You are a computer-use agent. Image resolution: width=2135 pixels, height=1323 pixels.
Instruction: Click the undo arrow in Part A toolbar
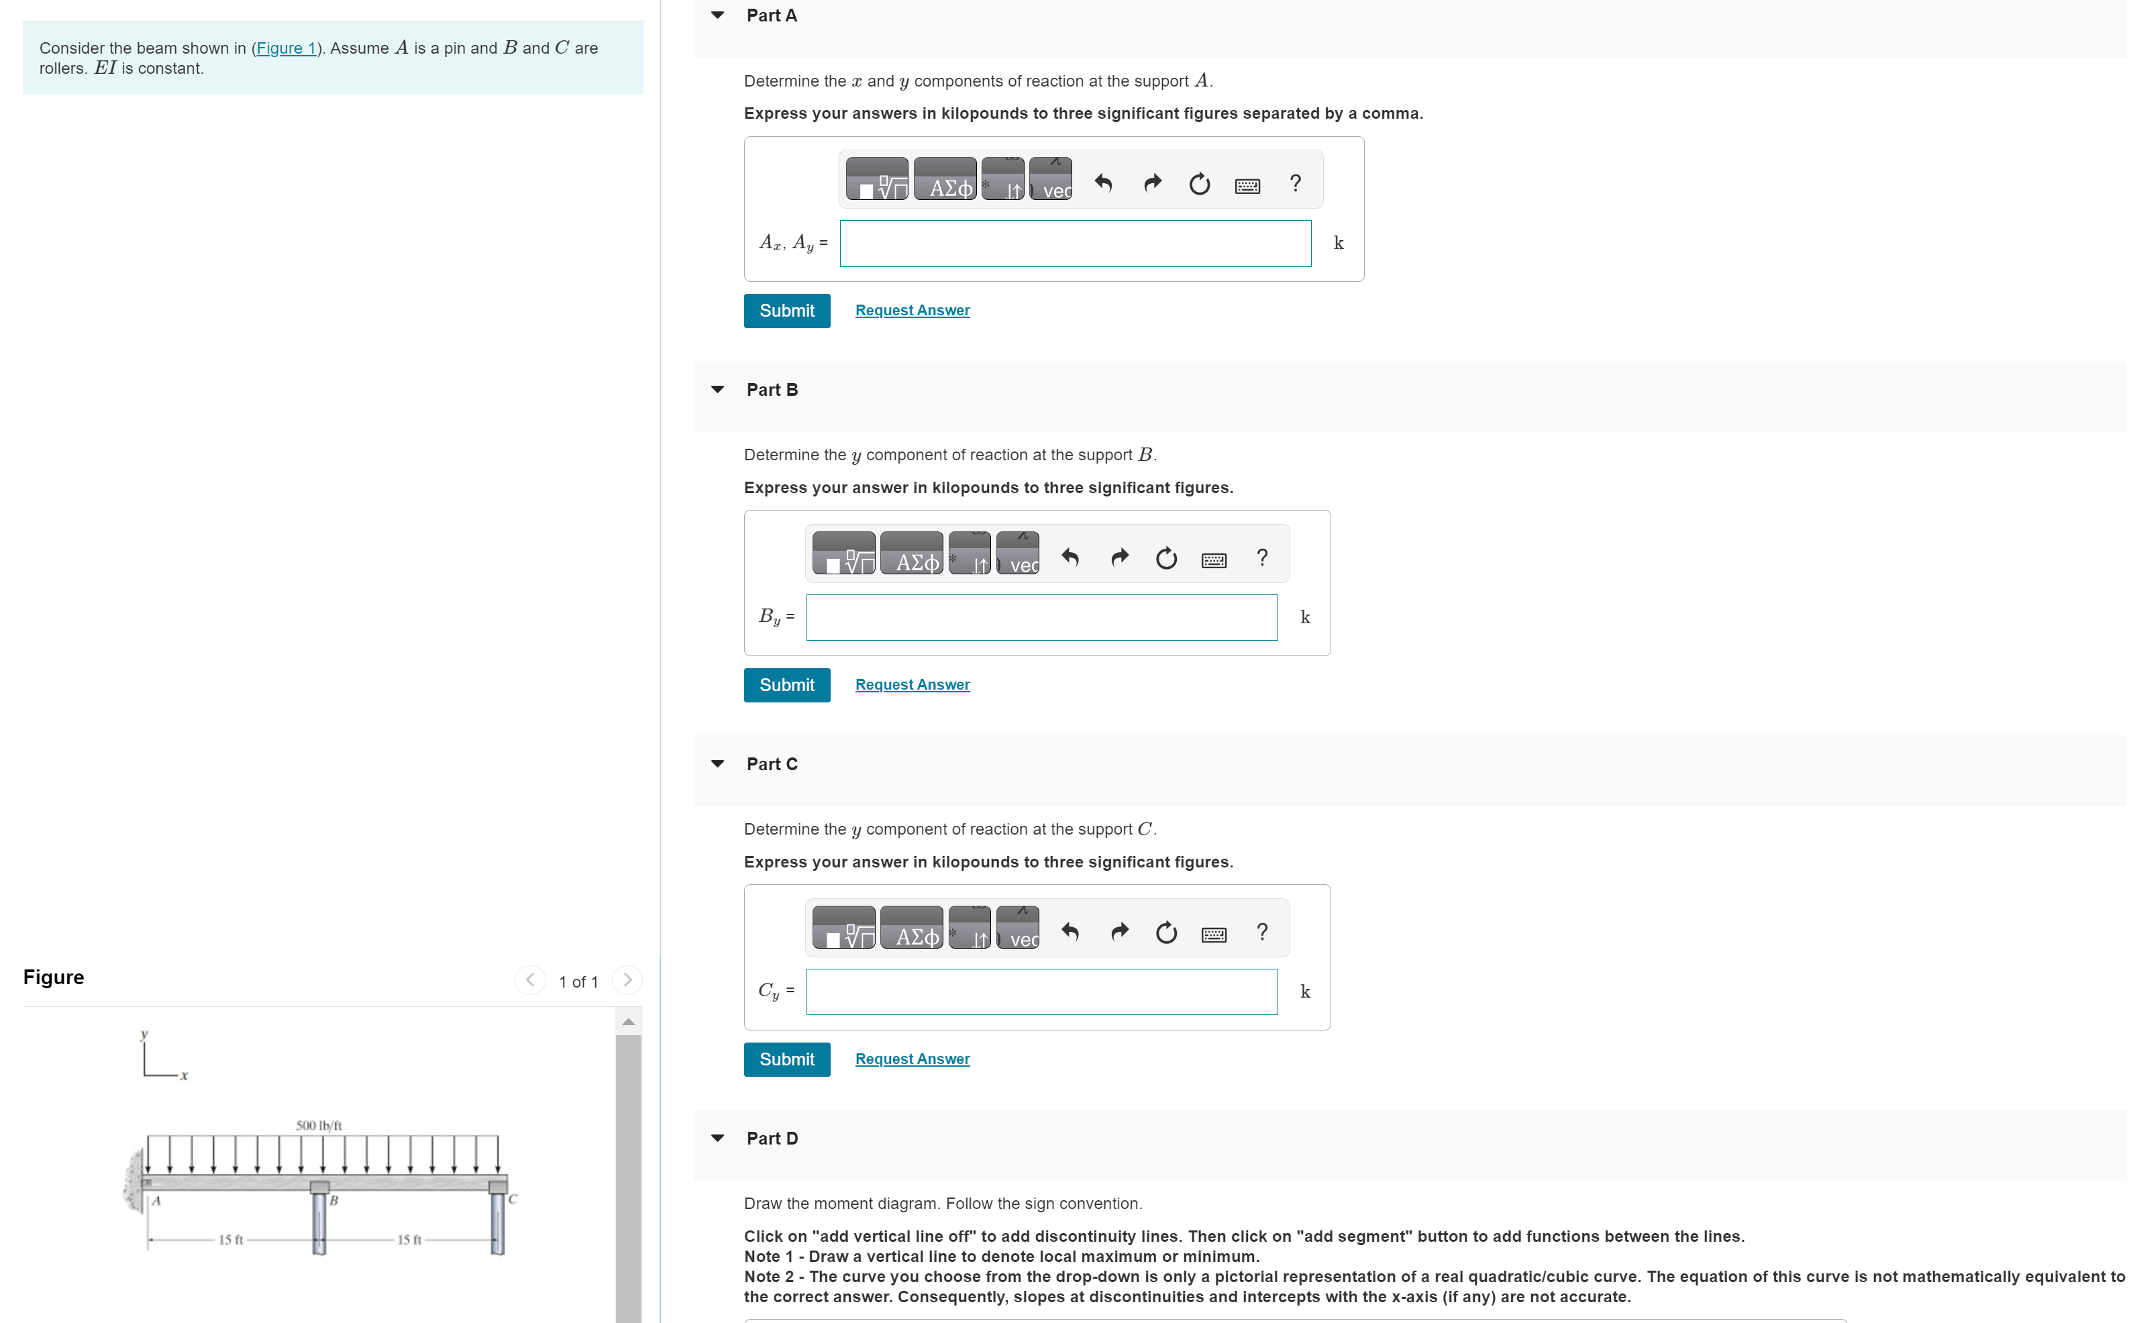pyautogui.click(x=1102, y=183)
